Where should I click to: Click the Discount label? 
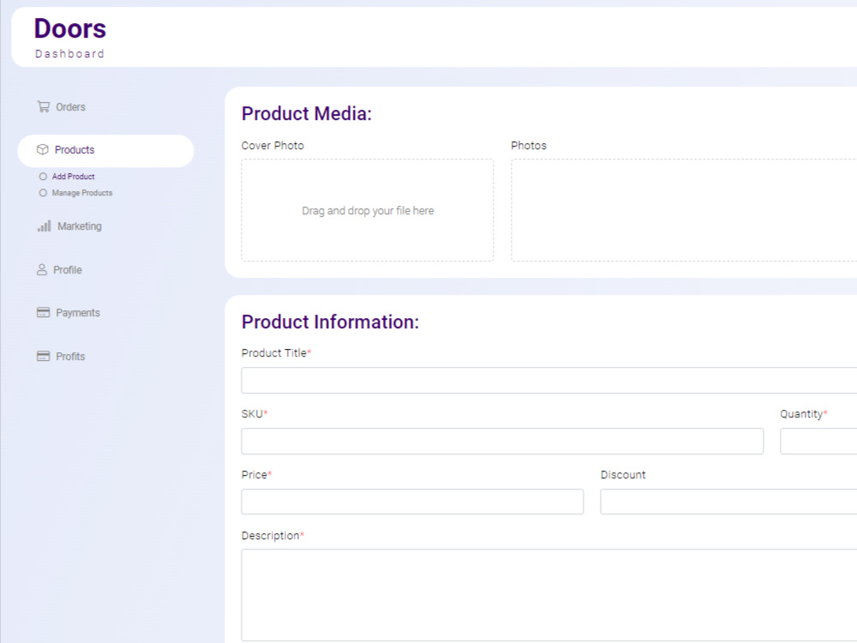point(623,475)
